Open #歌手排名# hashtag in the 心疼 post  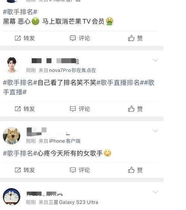(x=20, y=153)
